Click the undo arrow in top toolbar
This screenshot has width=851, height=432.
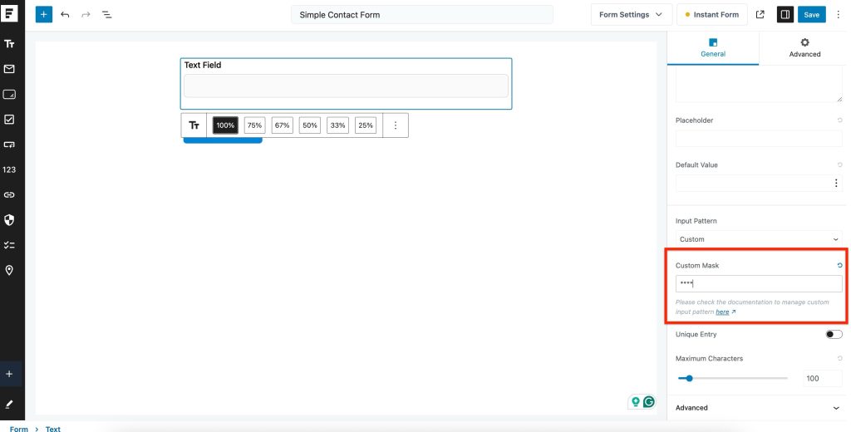(x=65, y=15)
